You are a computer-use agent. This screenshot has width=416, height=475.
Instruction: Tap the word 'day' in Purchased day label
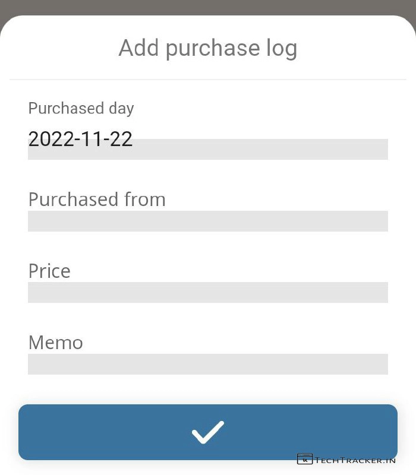[121, 108]
